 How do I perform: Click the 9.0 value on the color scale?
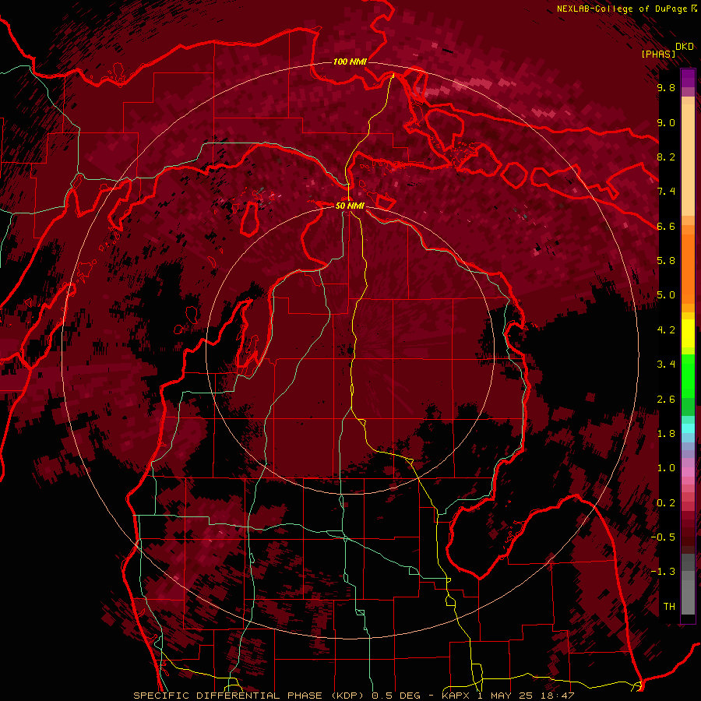click(x=666, y=122)
